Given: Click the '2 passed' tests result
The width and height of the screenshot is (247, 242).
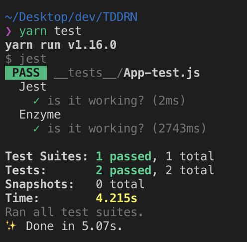Looking at the screenshot, I should pyautogui.click(x=123, y=171).
